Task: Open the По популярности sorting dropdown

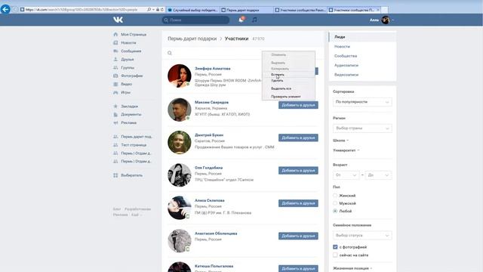Action: [362, 102]
